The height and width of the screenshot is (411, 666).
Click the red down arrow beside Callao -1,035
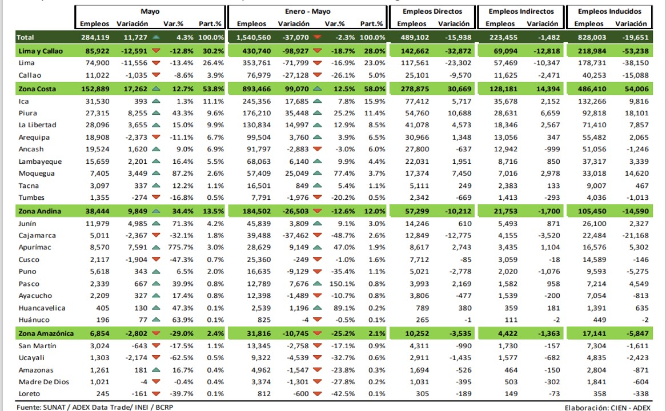[156, 75]
